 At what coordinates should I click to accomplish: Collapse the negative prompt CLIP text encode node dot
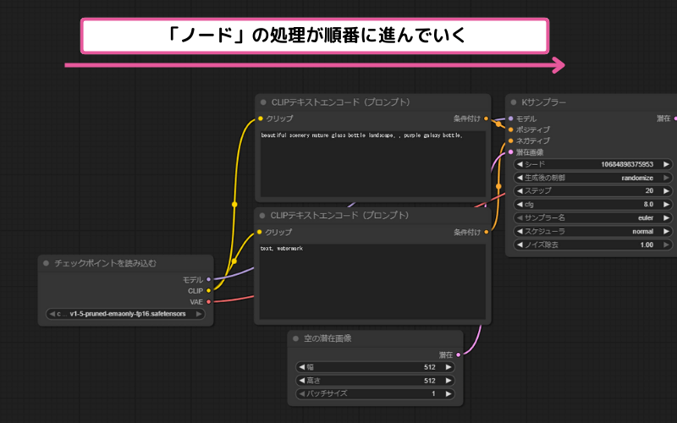[x=262, y=216]
